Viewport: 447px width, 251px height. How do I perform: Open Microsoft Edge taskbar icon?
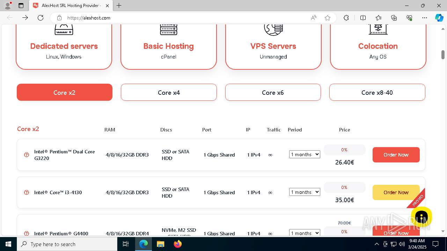point(144,244)
